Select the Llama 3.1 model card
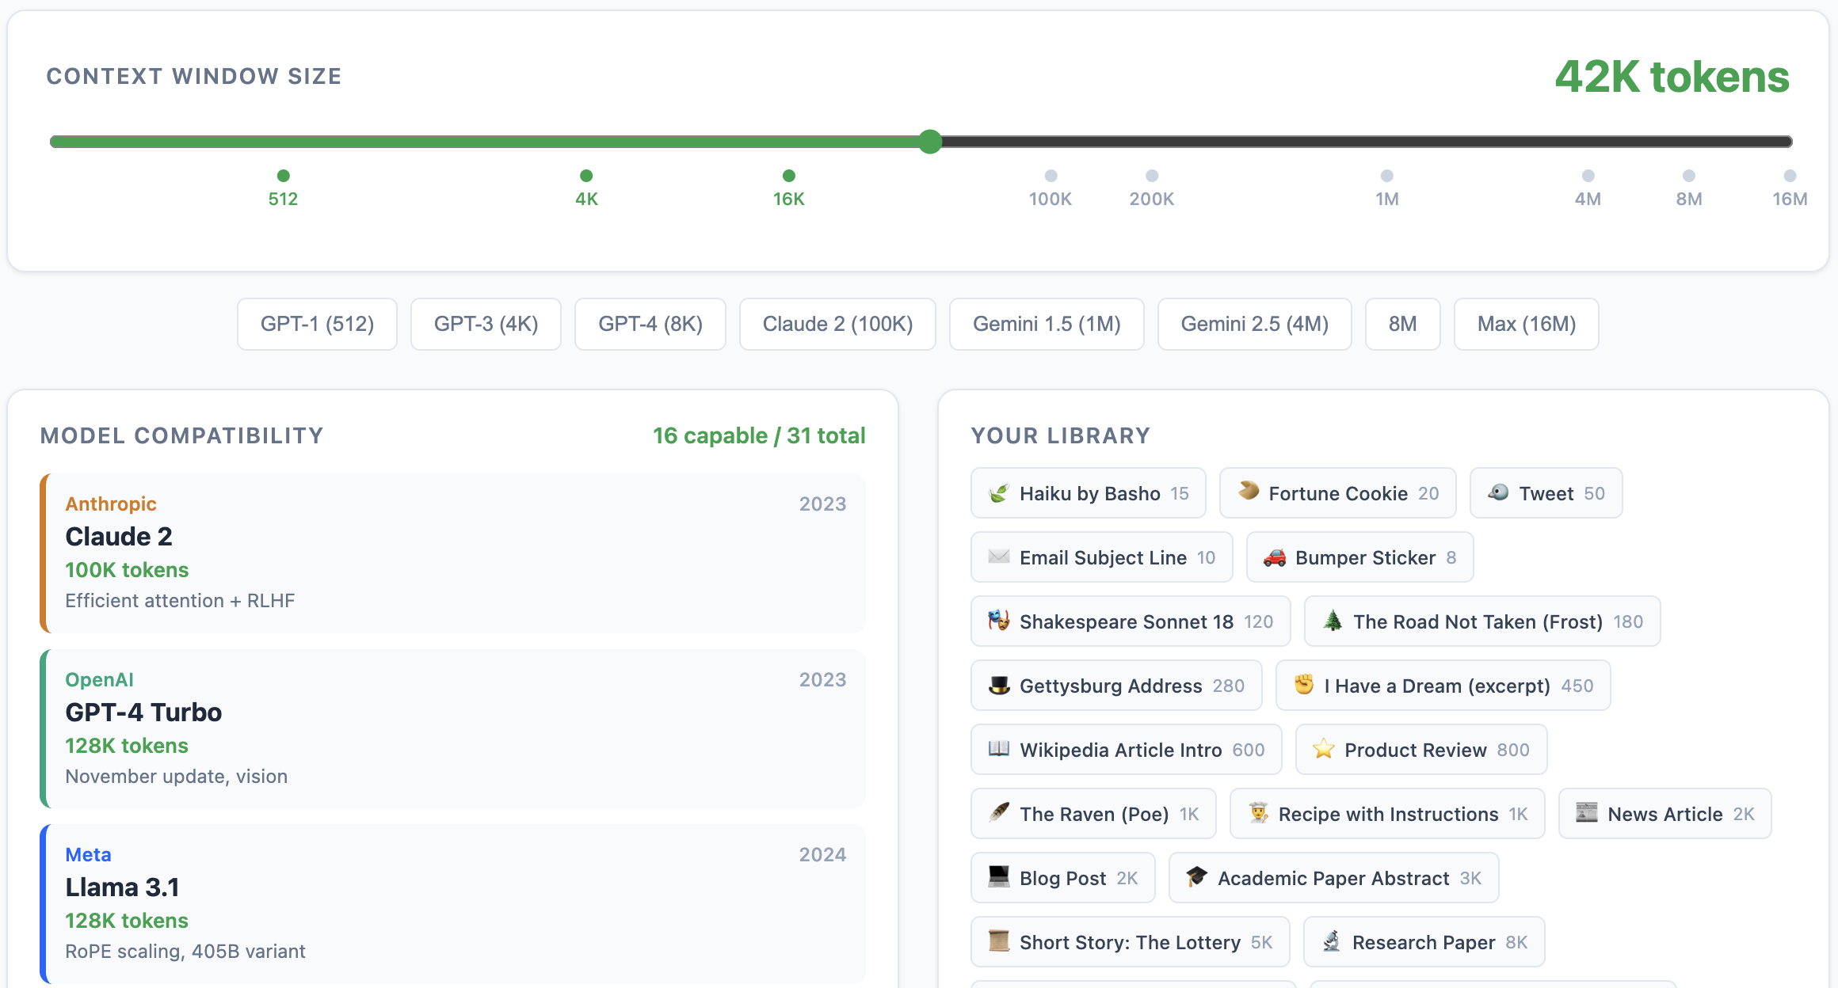The image size is (1838, 988). [452, 903]
